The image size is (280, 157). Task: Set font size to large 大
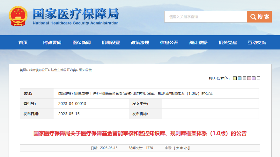(178, 148)
